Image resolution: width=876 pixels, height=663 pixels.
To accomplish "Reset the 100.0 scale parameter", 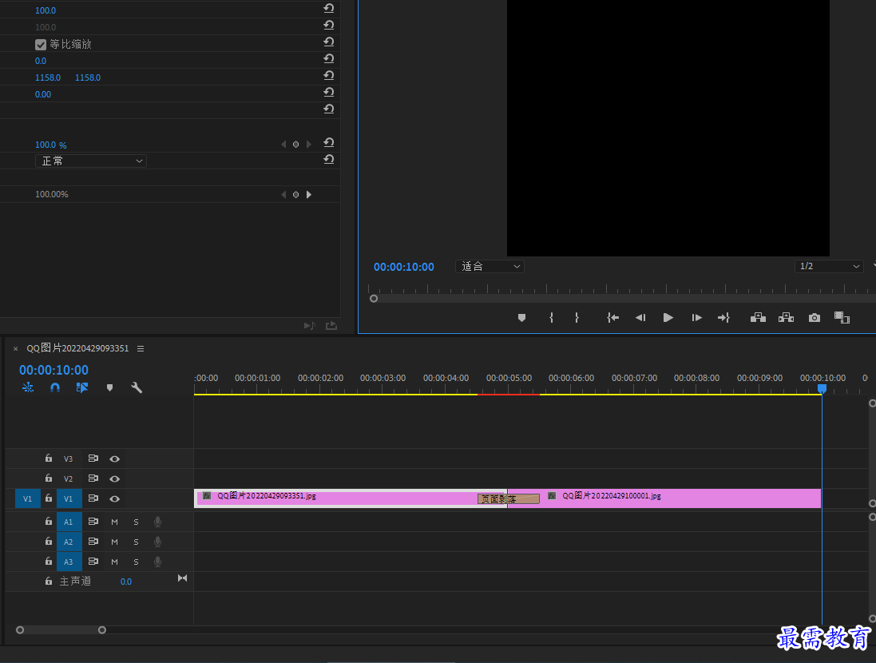I will pyautogui.click(x=328, y=8).
